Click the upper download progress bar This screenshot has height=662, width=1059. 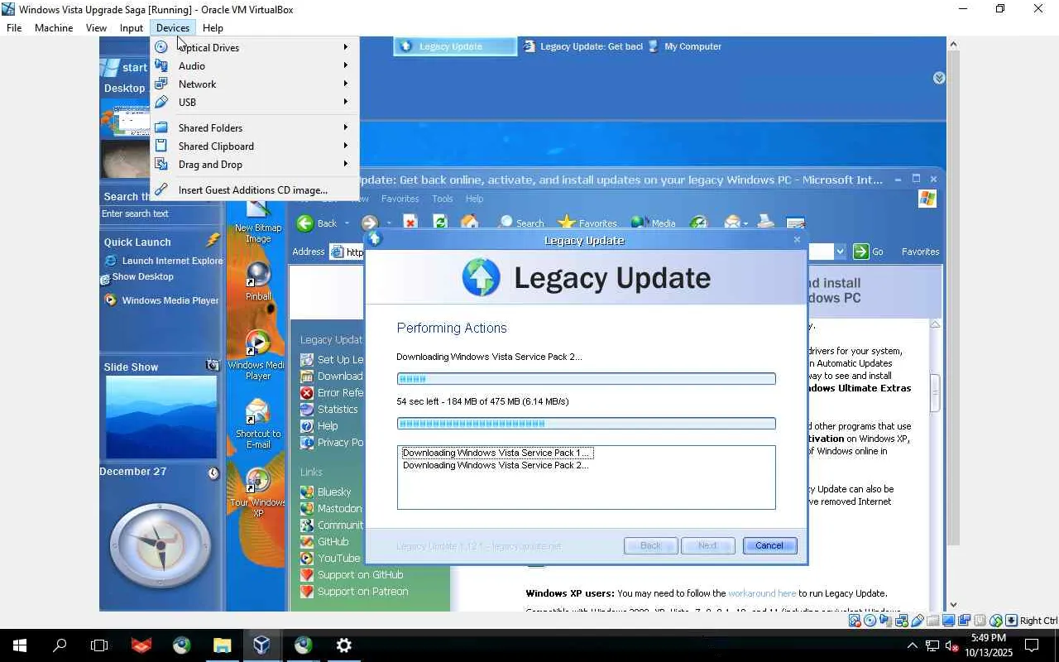pos(586,379)
